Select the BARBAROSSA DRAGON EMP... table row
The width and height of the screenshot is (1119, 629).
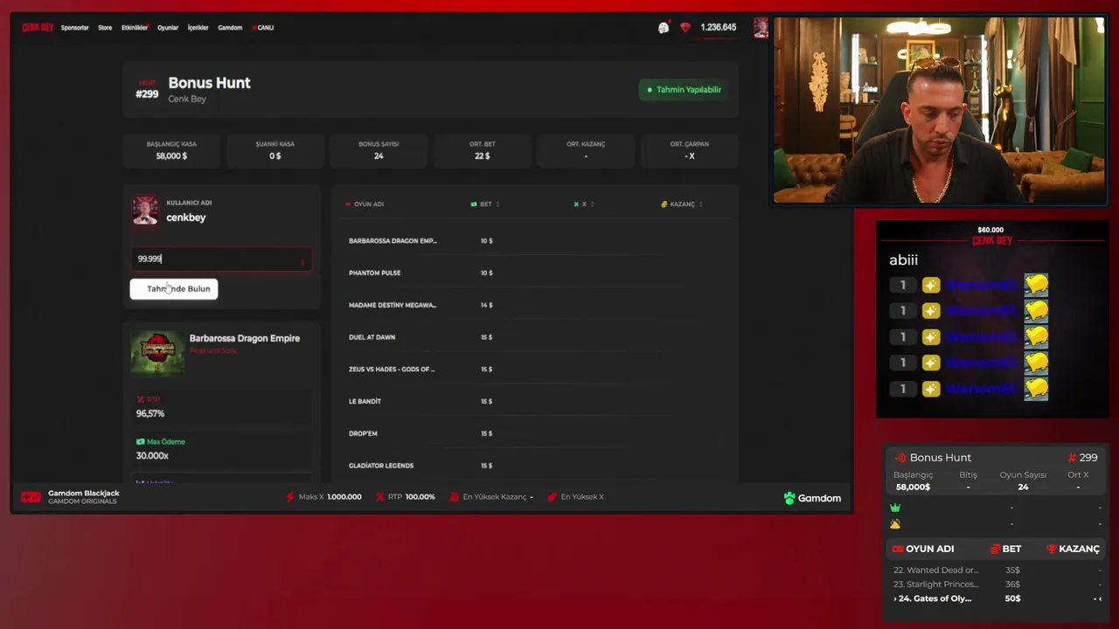coord(533,241)
